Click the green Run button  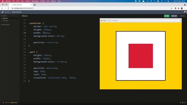pyautogui.click(x=167, y=16)
